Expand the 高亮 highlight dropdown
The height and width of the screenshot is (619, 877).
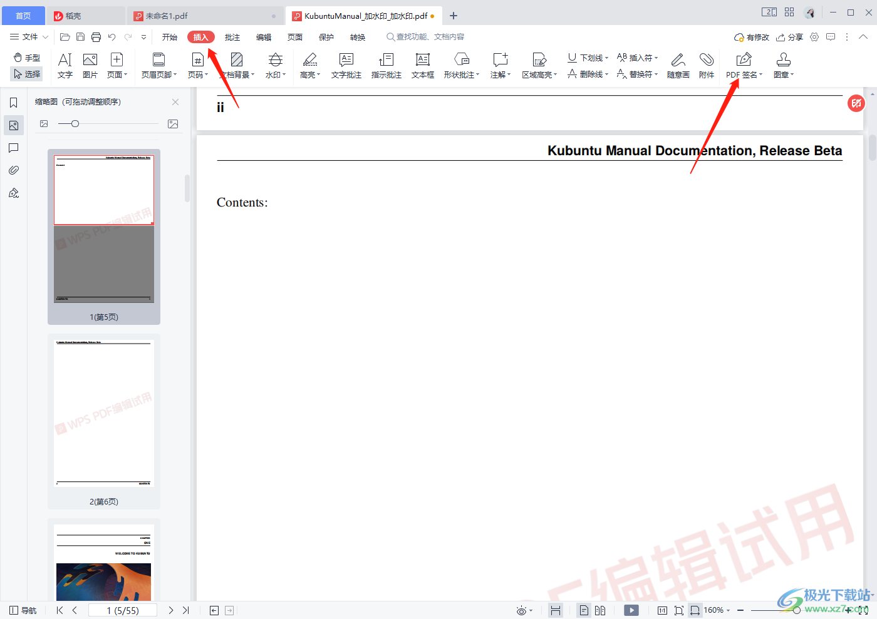click(310, 66)
